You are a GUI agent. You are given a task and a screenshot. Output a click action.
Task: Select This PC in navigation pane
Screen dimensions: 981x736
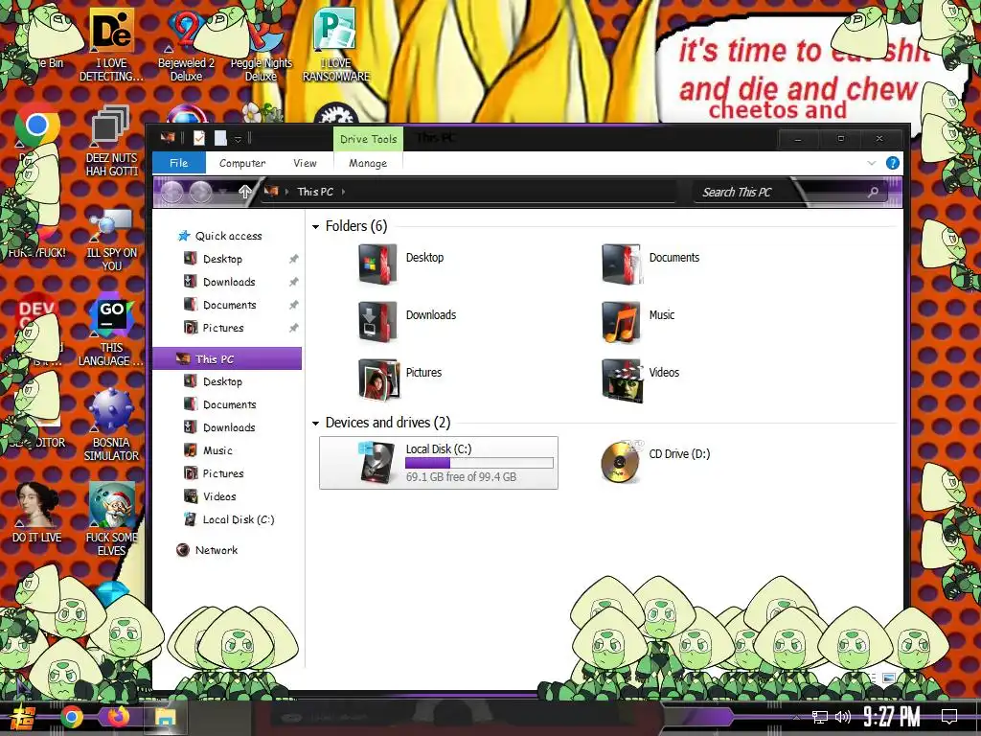(x=227, y=358)
